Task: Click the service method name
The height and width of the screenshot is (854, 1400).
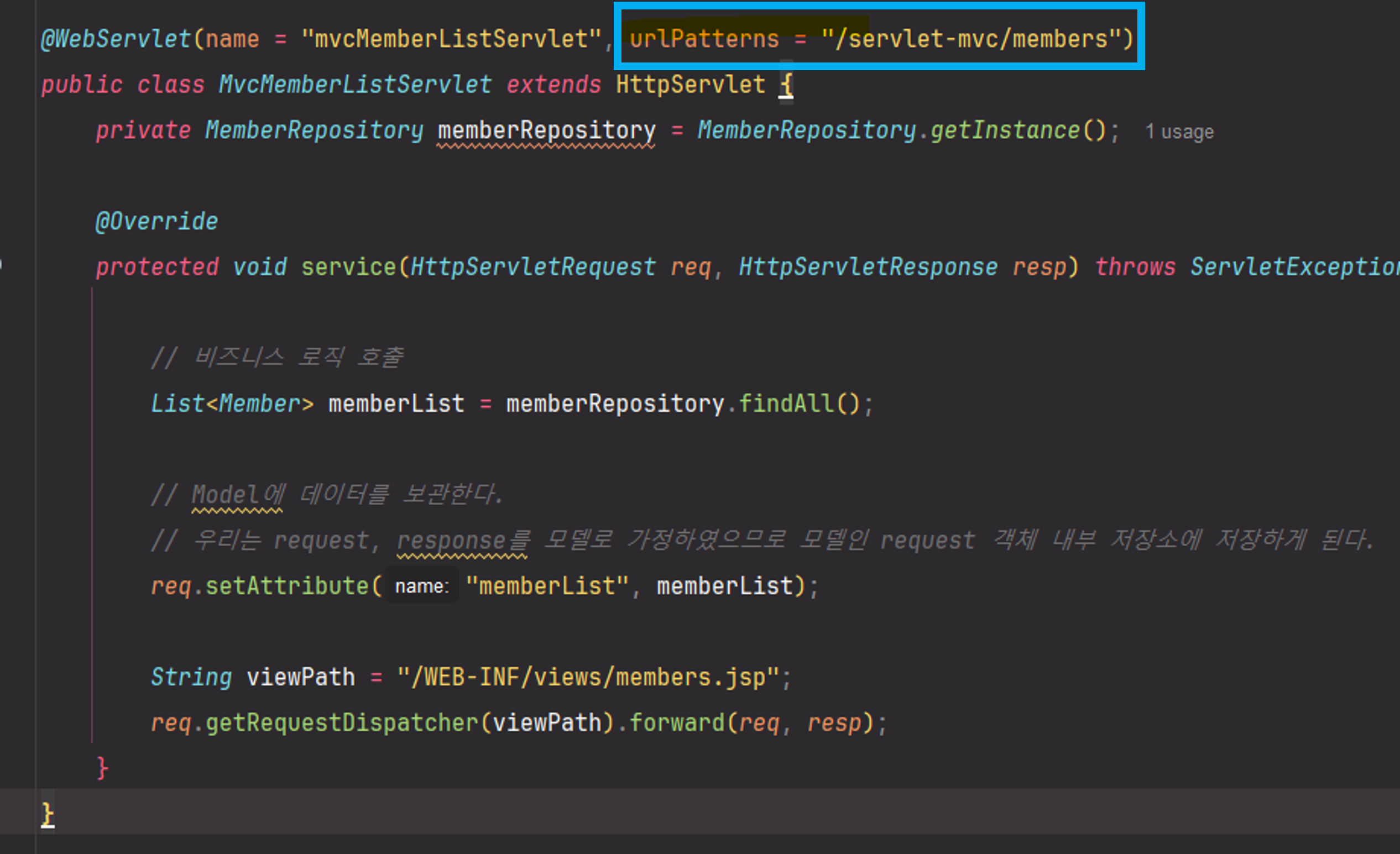Action: click(348, 267)
